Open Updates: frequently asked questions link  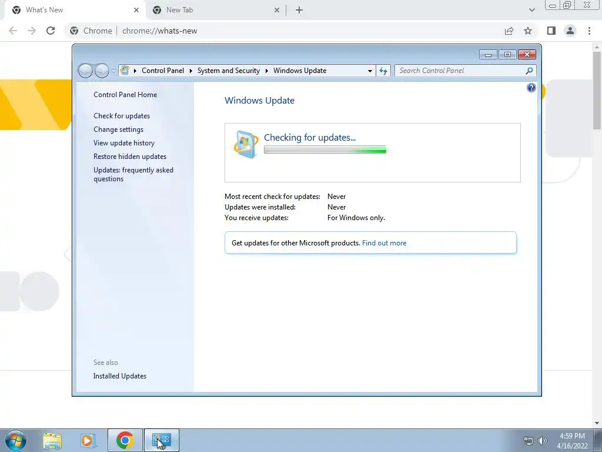133,174
